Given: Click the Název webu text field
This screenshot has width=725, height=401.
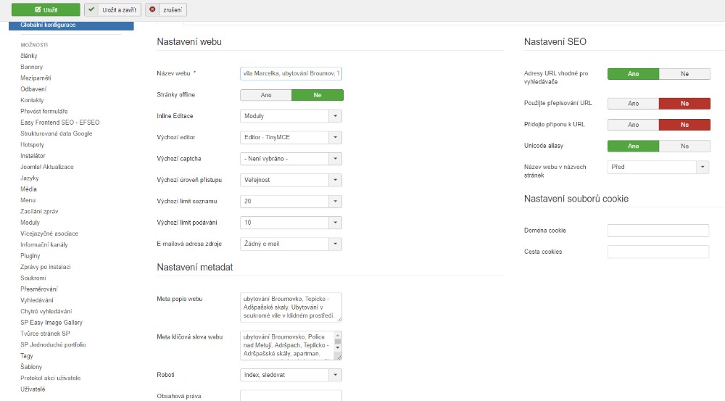Looking at the screenshot, I should (291, 73).
